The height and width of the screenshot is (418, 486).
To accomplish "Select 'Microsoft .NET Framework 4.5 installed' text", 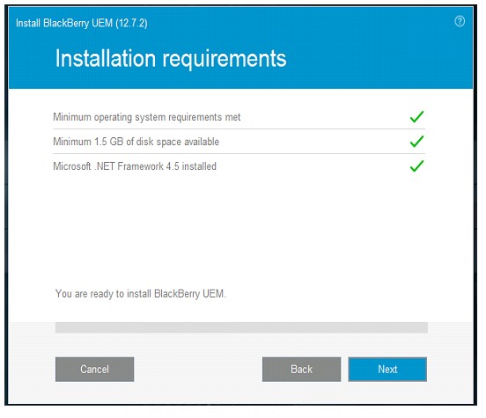I will (x=135, y=166).
